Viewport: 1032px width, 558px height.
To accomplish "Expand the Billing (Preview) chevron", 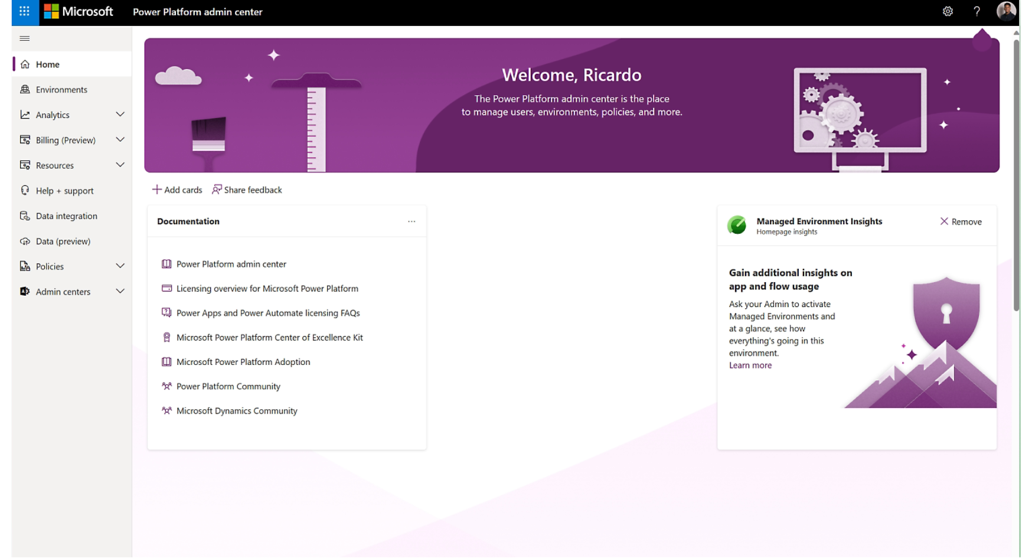I will (120, 139).
